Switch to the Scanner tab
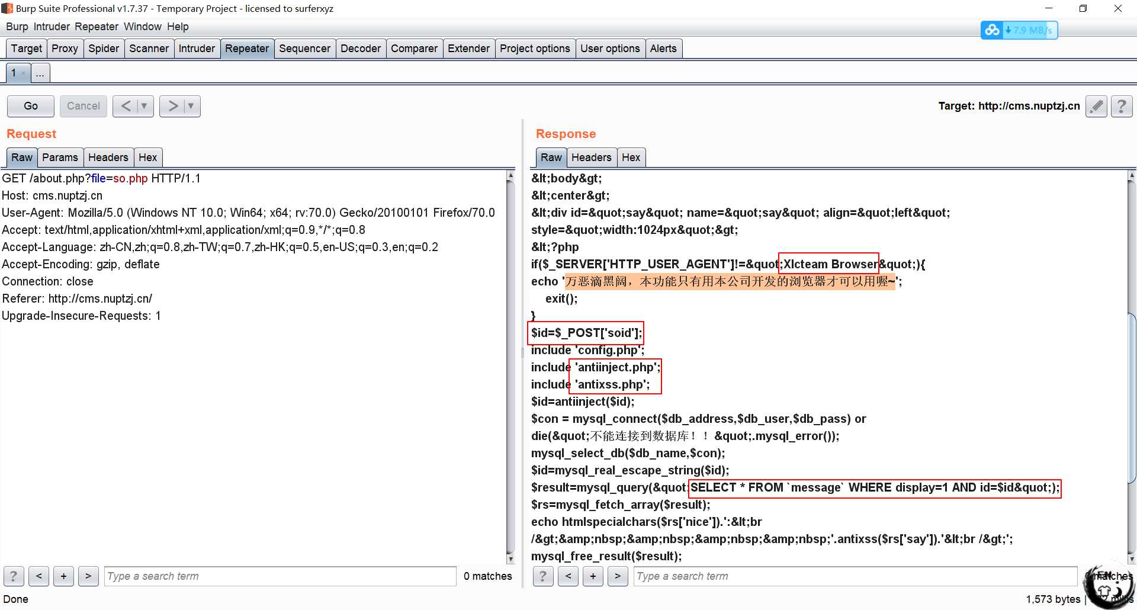1137x610 pixels. [x=149, y=49]
